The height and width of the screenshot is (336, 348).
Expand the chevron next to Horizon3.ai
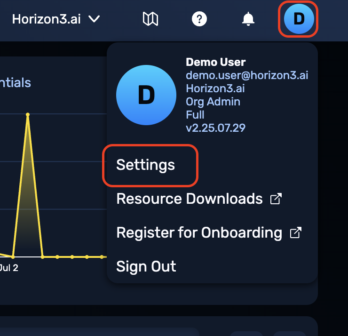[94, 19]
